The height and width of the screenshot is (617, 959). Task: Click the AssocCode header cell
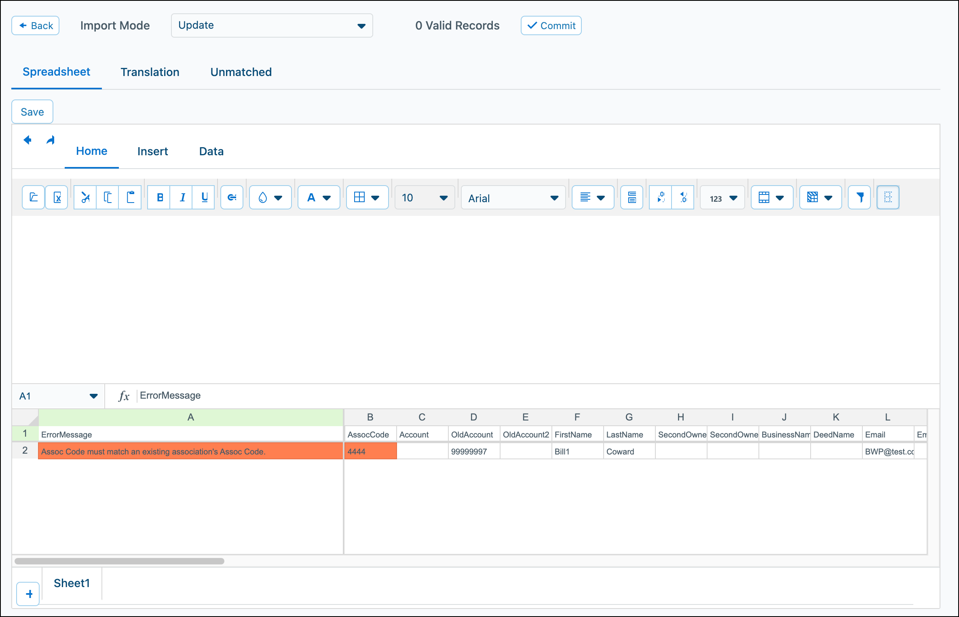370,434
